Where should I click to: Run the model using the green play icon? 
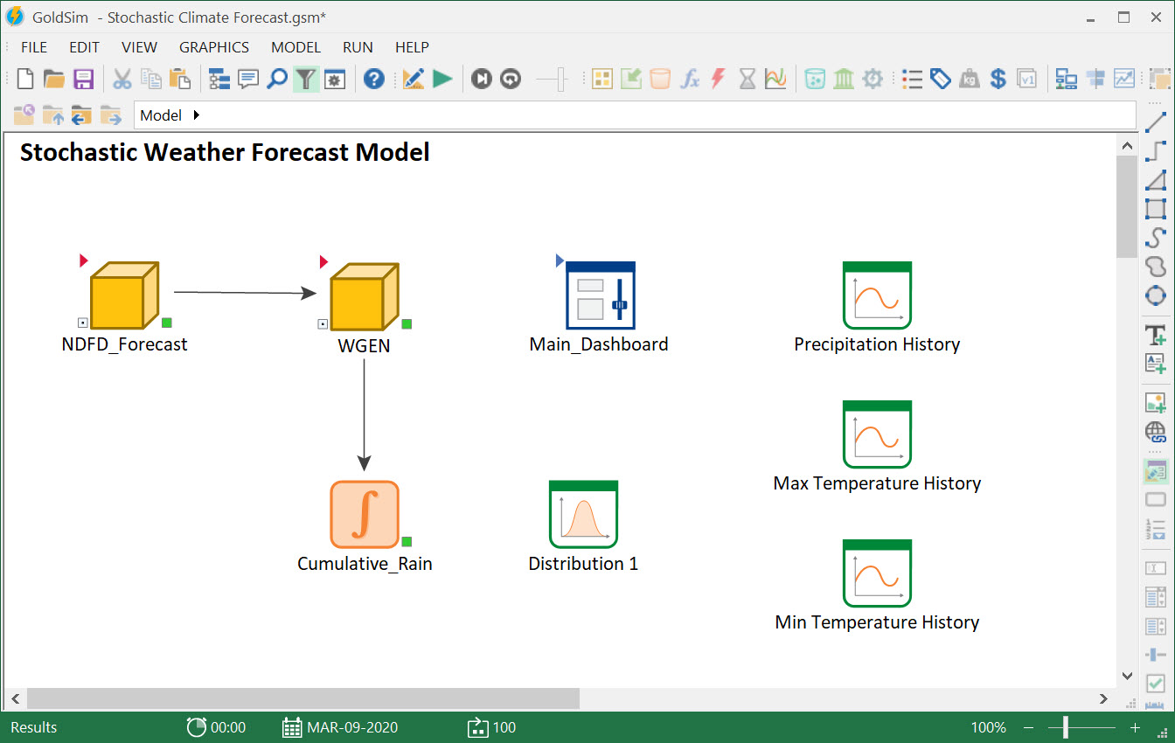443,79
